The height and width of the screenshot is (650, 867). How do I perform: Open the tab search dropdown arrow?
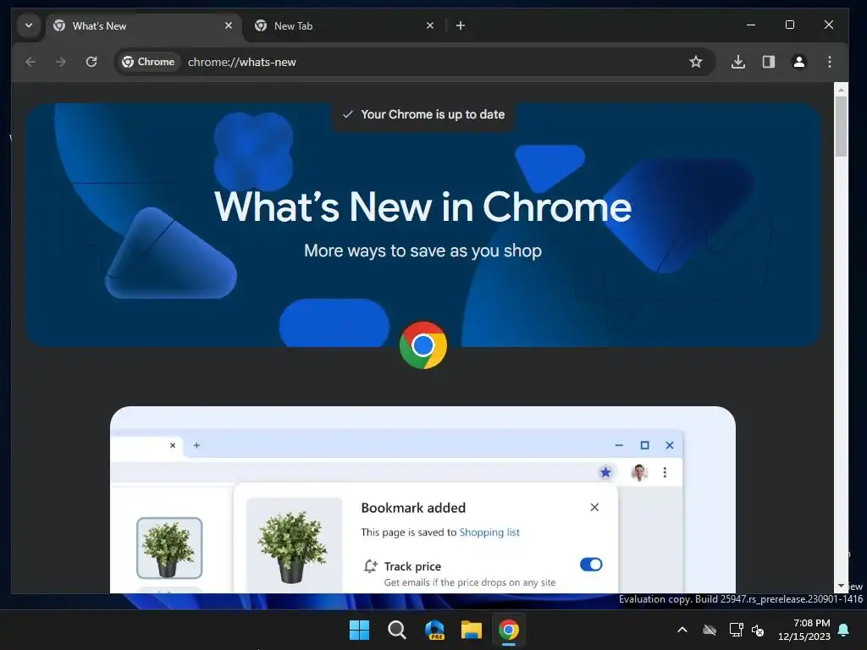tap(29, 25)
